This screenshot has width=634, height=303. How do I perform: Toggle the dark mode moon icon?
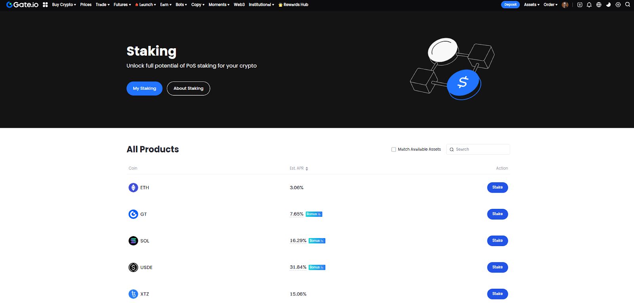[608, 5]
